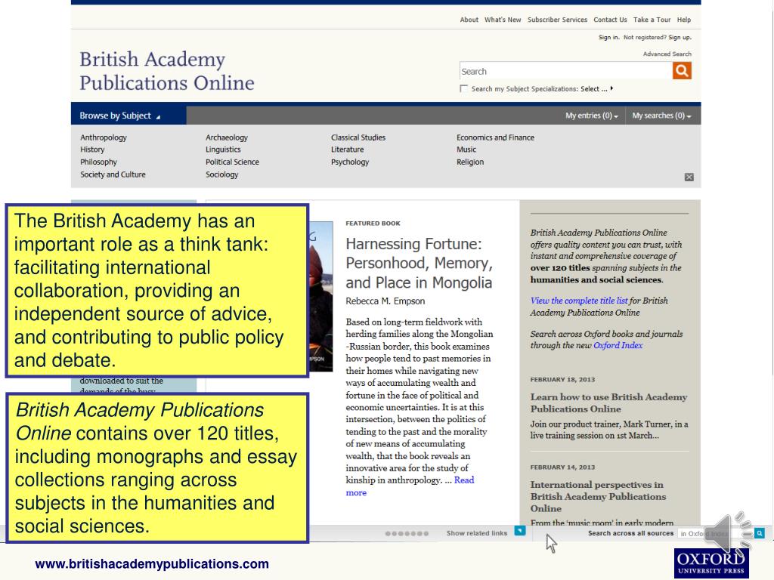Open Contact Us in top navigation
Image resolution: width=774 pixels, height=580 pixels.
click(x=610, y=20)
